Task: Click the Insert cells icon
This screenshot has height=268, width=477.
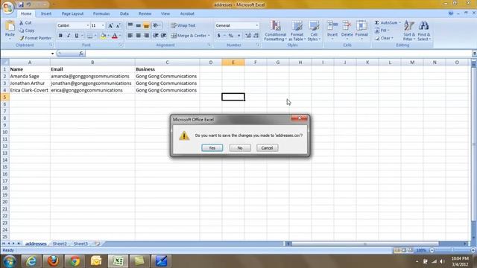Action: [332, 26]
